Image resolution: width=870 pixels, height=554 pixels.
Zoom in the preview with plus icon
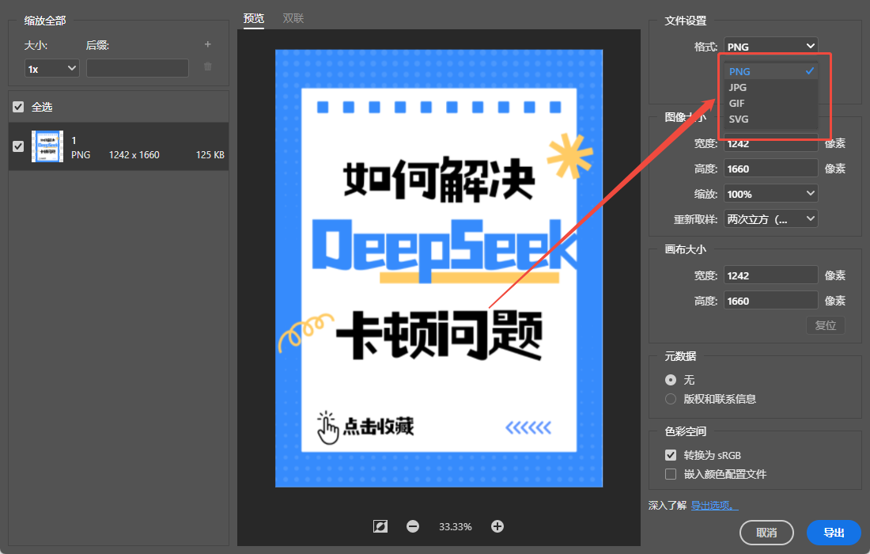[497, 526]
